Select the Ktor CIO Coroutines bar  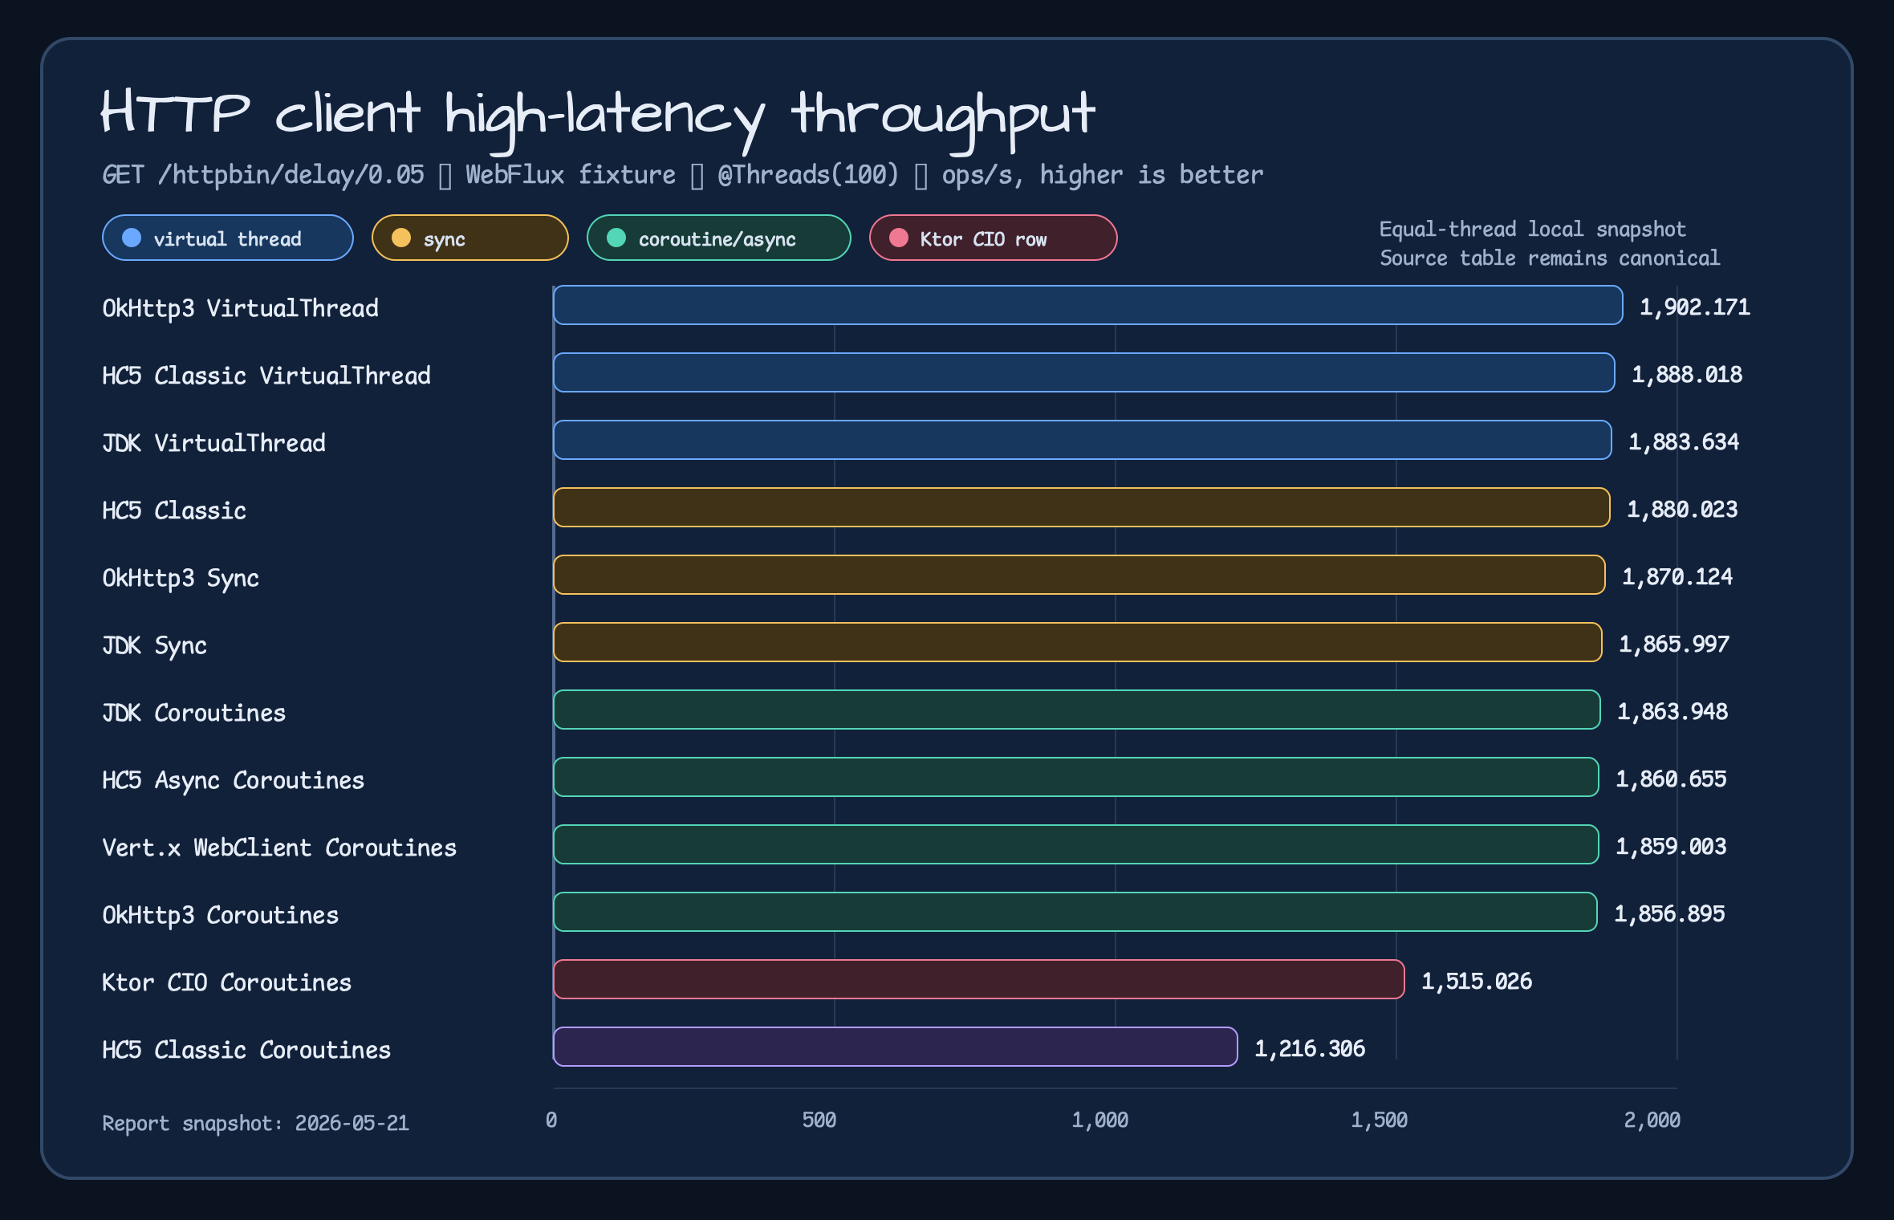(x=979, y=979)
